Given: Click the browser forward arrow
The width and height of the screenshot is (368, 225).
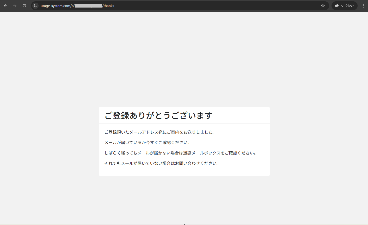Looking at the screenshot, I should tap(15, 6).
